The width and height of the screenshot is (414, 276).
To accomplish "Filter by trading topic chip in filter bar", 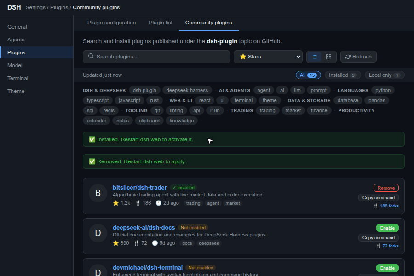I will pyautogui.click(x=267, y=110).
